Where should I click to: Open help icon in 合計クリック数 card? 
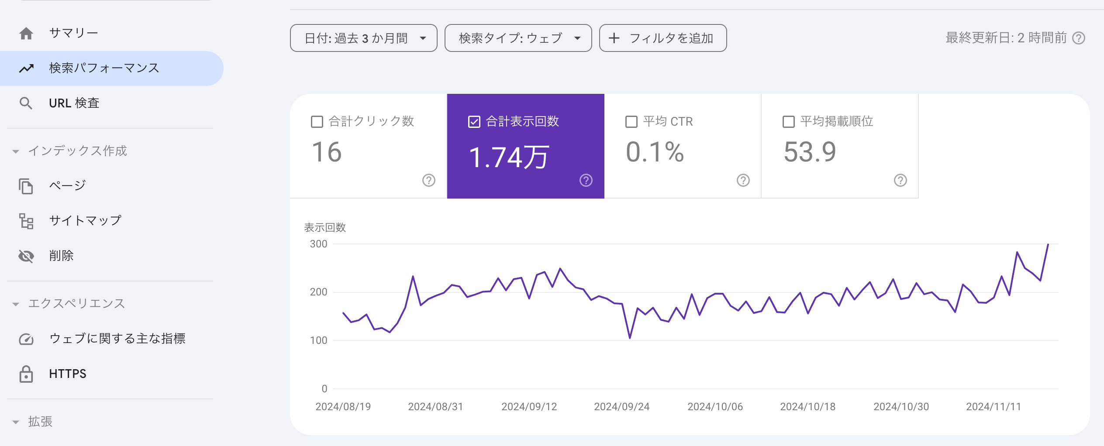[429, 180]
